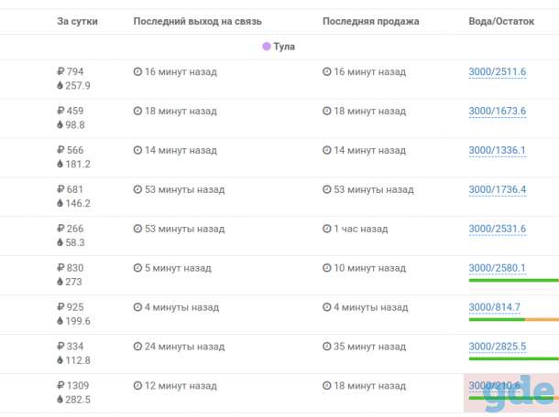Click the water drop icon next to 257.9
Viewport: 559px width, 417px height.
(60, 85)
